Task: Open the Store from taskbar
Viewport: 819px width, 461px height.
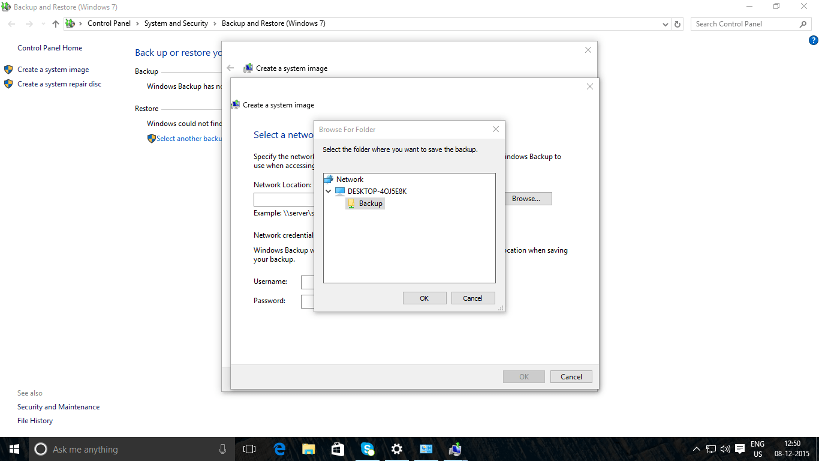Action: tap(338, 449)
